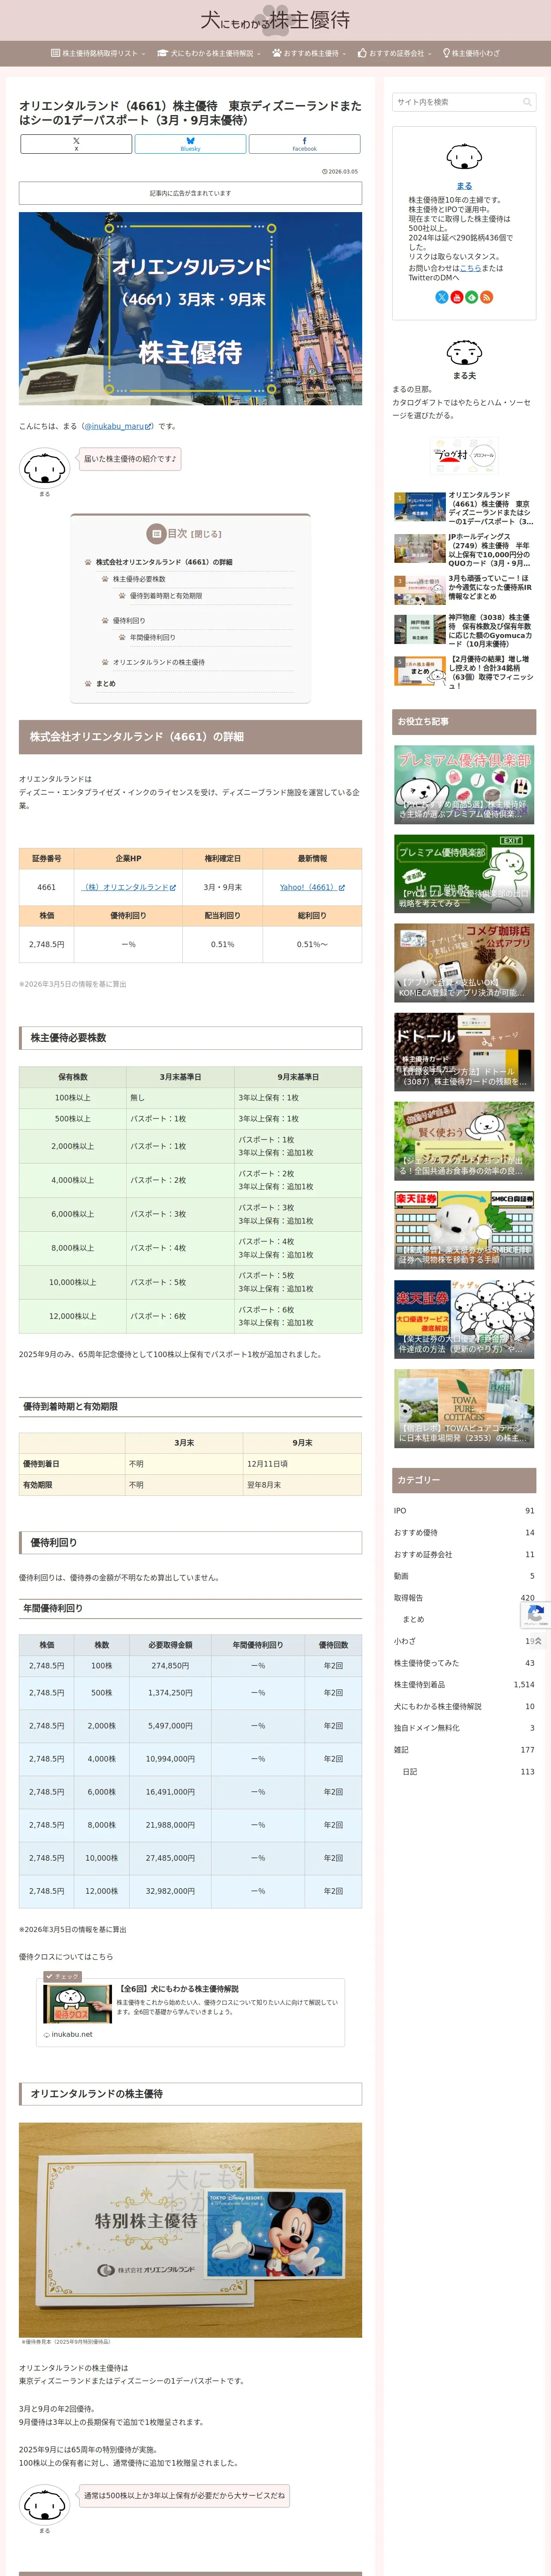This screenshot has height=2576, width=551.
Task: Open the コメダ珈琲店 公式アプリ card
Action: pyautogui.click(x=464, y=962)
